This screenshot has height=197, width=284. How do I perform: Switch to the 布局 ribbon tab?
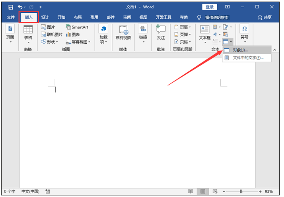click(78, 17)
